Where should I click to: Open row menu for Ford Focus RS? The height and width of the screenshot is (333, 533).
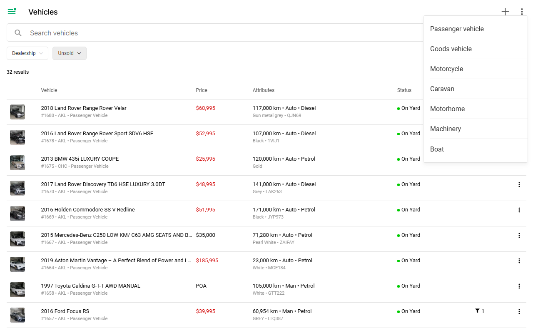click(519, 311)
